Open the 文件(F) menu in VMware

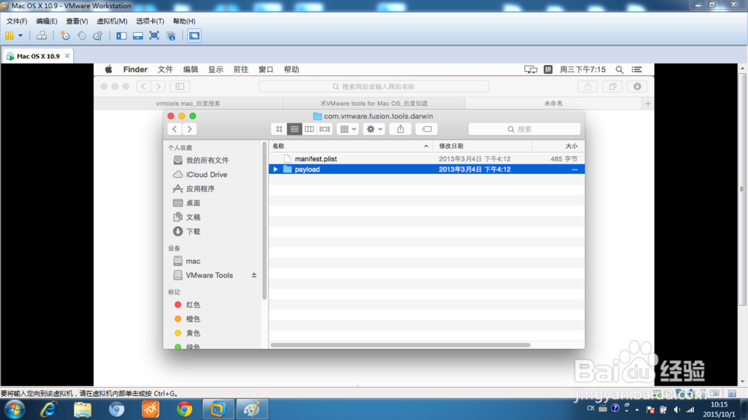click(16, 21)
